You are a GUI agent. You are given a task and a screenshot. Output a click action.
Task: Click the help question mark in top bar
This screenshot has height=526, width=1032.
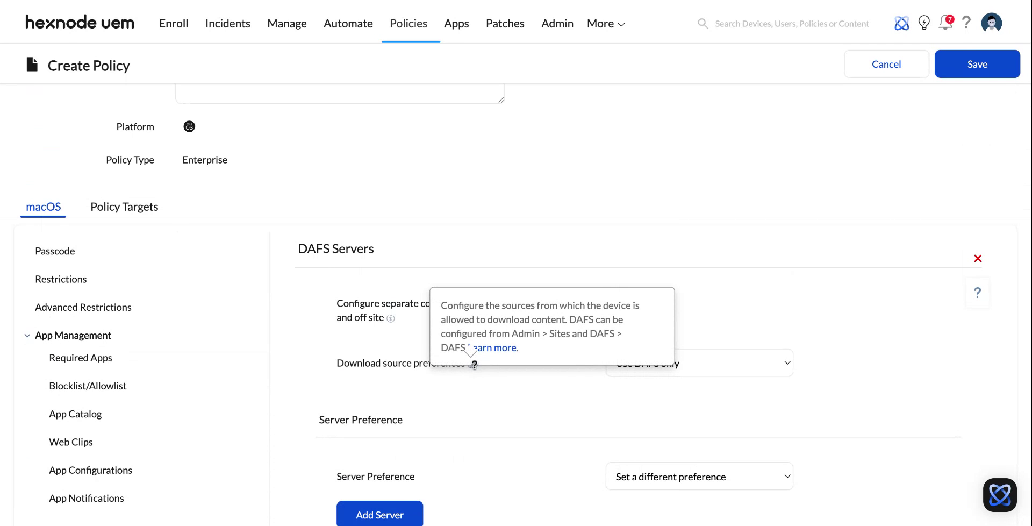pyautogui.click(x=966, y=23)
